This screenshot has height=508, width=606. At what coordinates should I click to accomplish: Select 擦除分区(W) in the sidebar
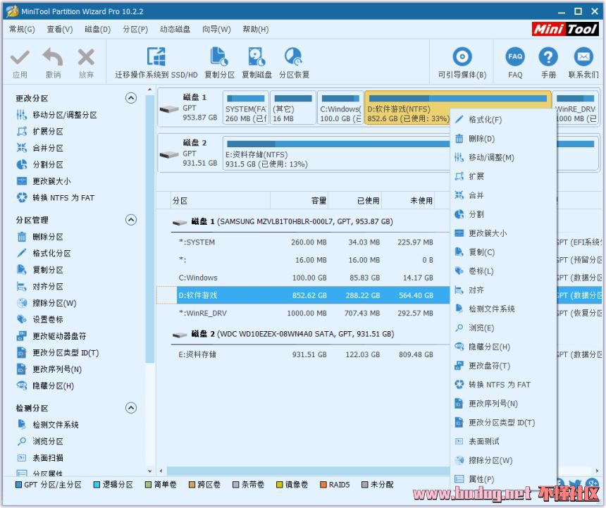tap(47, 303)
